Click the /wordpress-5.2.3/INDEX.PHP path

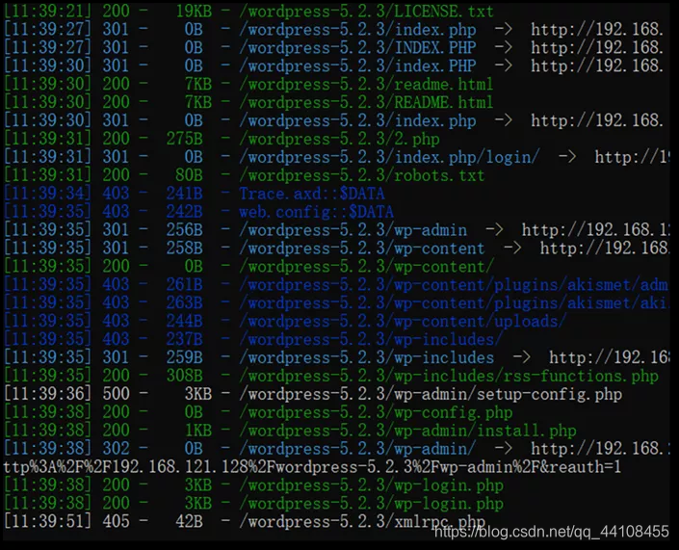tap(357, 47)
